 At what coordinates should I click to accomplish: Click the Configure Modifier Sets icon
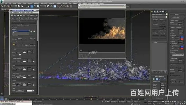tap(165, 72)
